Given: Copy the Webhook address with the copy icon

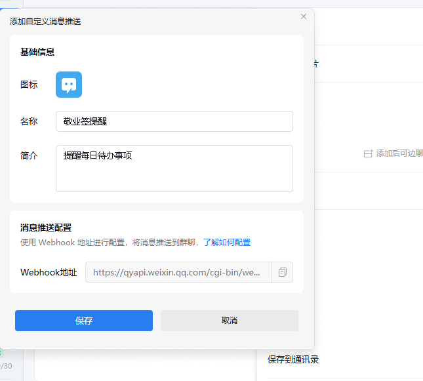Looking at the screenshot, I should pyautogui.click(x=283, y=272).
